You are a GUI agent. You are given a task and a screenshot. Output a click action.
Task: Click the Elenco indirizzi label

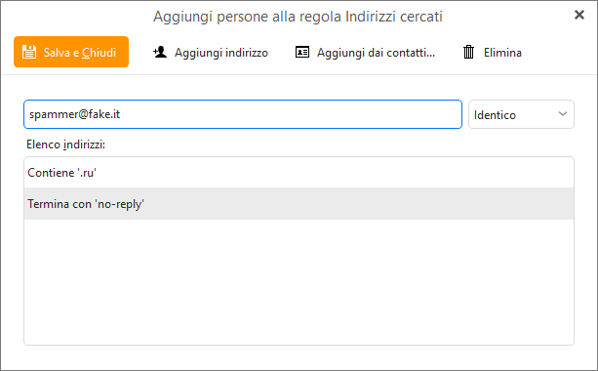pyautogui.click(x=65, y=144)
